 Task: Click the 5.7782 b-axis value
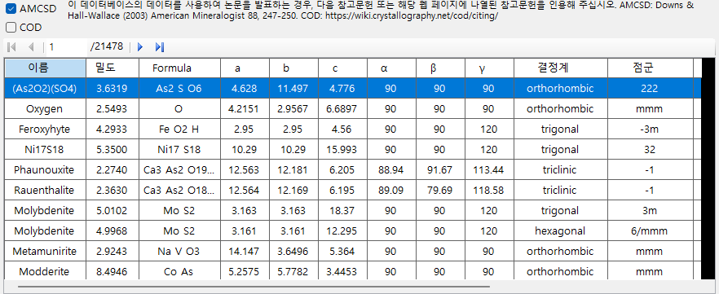pyautogui.click(x=294, y=271)
